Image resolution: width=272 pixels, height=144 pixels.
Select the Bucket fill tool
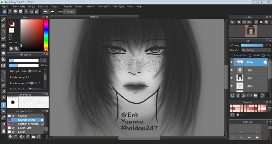click(3, 59)
